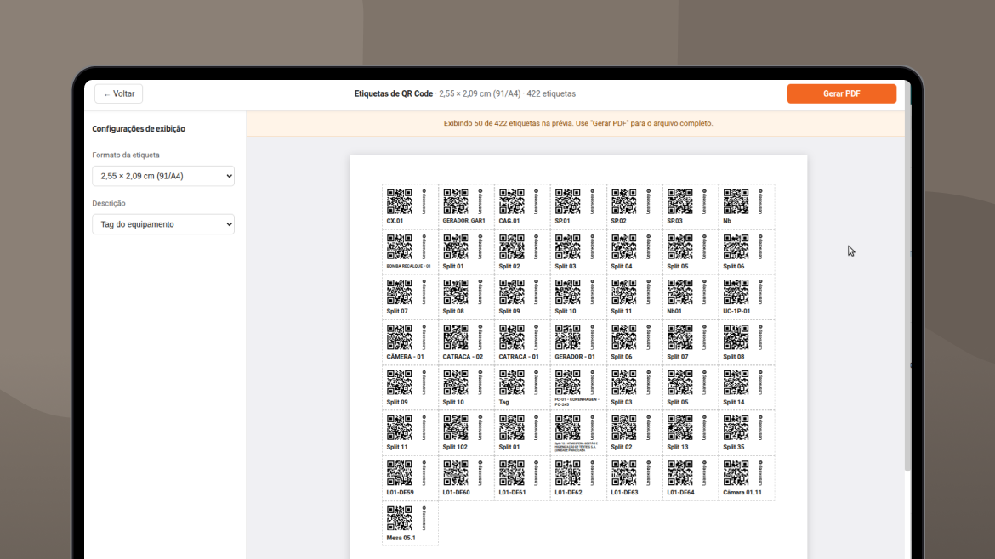Select the QR code labeled Split 14

coord(736,383)
